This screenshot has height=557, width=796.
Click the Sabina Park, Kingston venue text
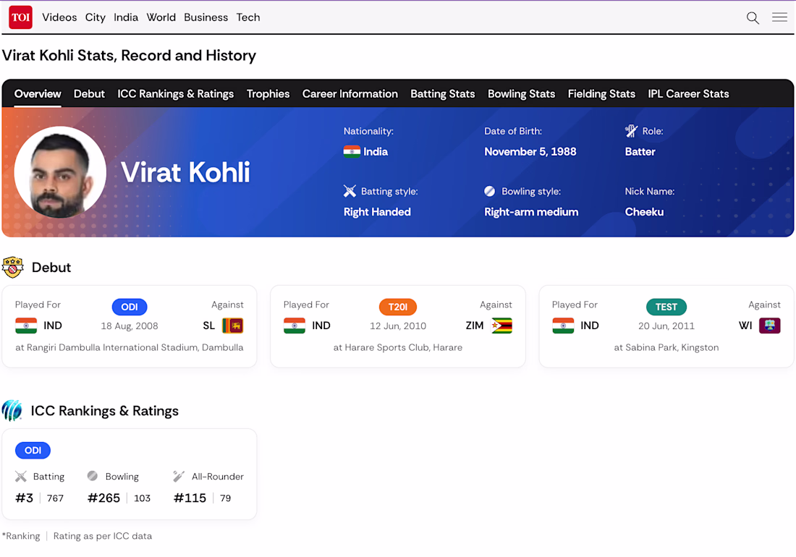666,347
